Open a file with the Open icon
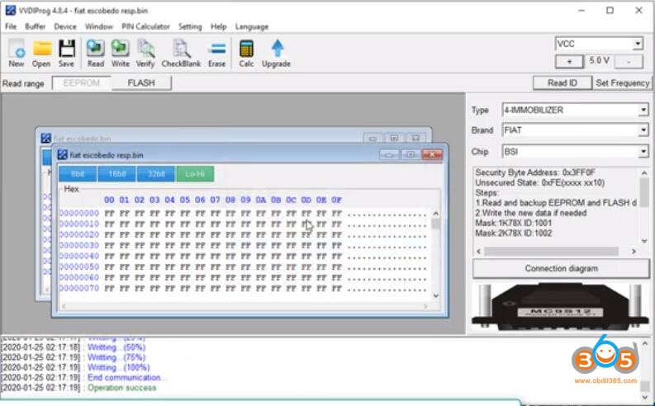The height and width of the screenshot is (406, 655). tap(41, 52)
